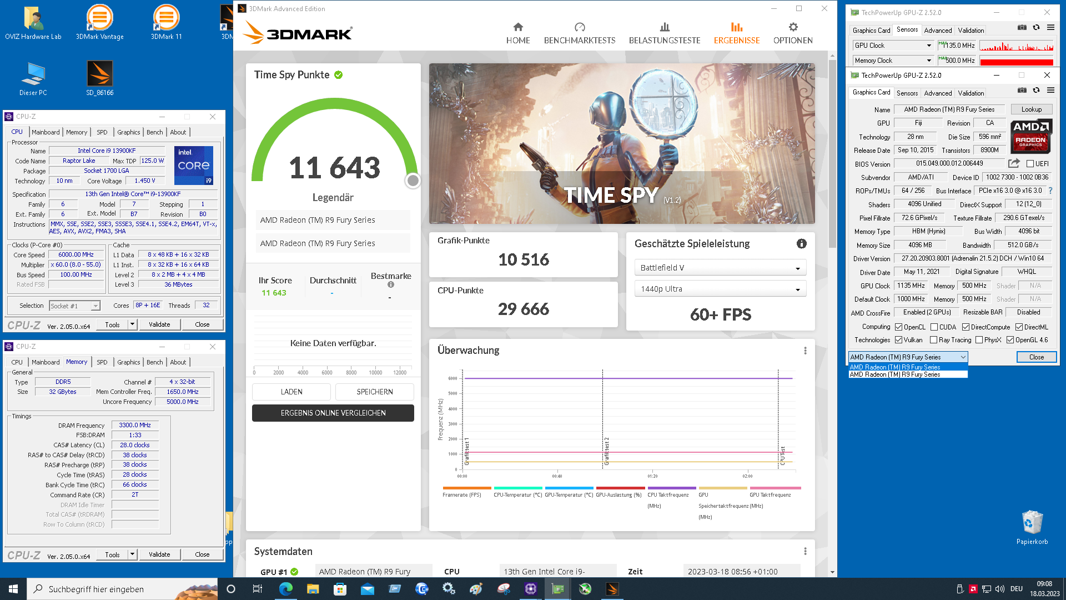Toggle the CUDA checkbox
Screen dimensions: 1066x600
[934, 327]
